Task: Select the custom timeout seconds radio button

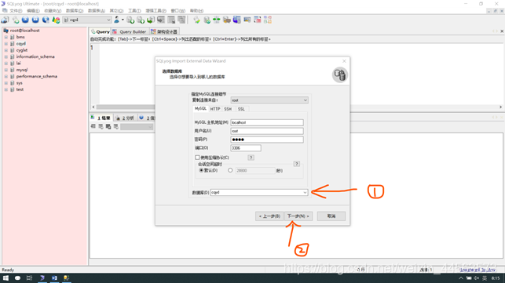Action: 230,170
